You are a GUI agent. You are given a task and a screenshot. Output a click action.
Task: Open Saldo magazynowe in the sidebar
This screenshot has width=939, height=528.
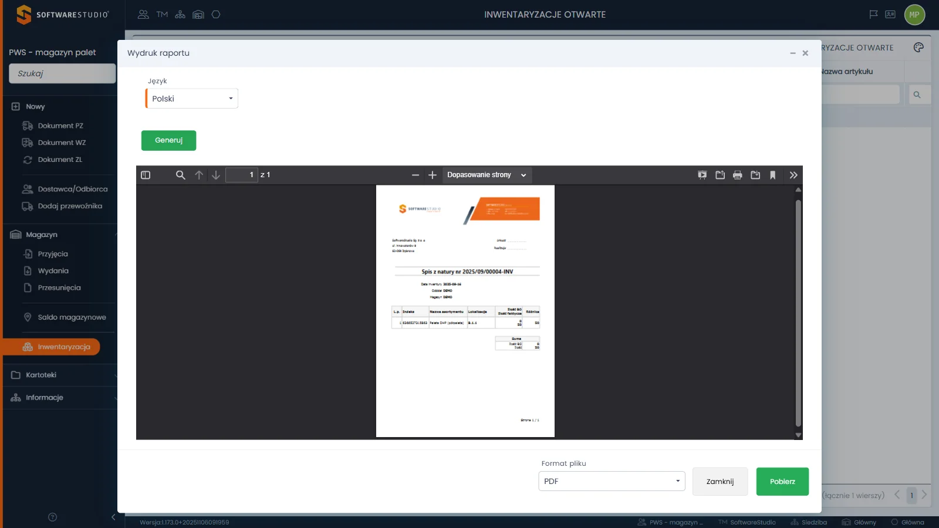click(65, 317)
